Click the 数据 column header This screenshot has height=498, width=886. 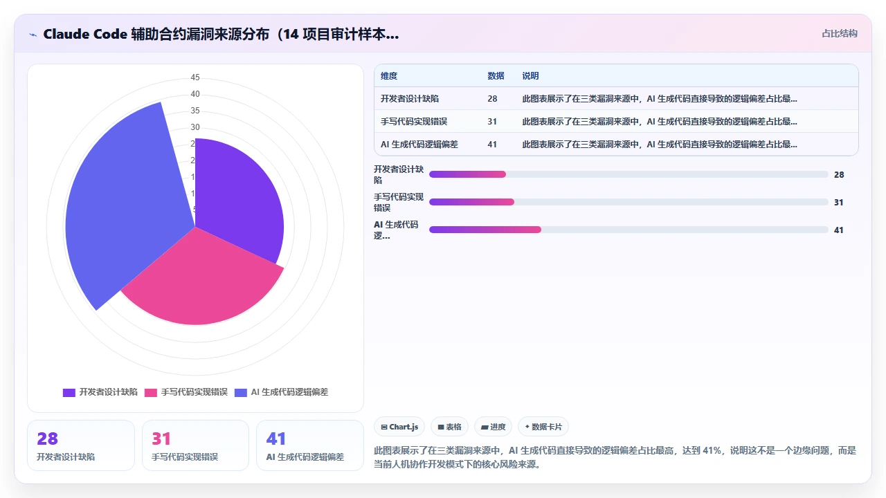(496, 76)
